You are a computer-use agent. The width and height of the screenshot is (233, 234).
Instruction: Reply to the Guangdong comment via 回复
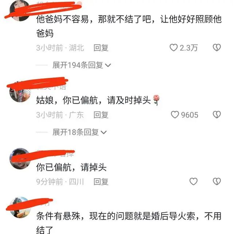pyautogui.click(x=101, y=115)
